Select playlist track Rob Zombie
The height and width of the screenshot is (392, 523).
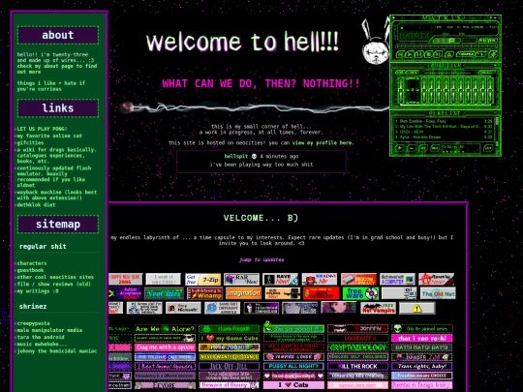coord(444,121)
